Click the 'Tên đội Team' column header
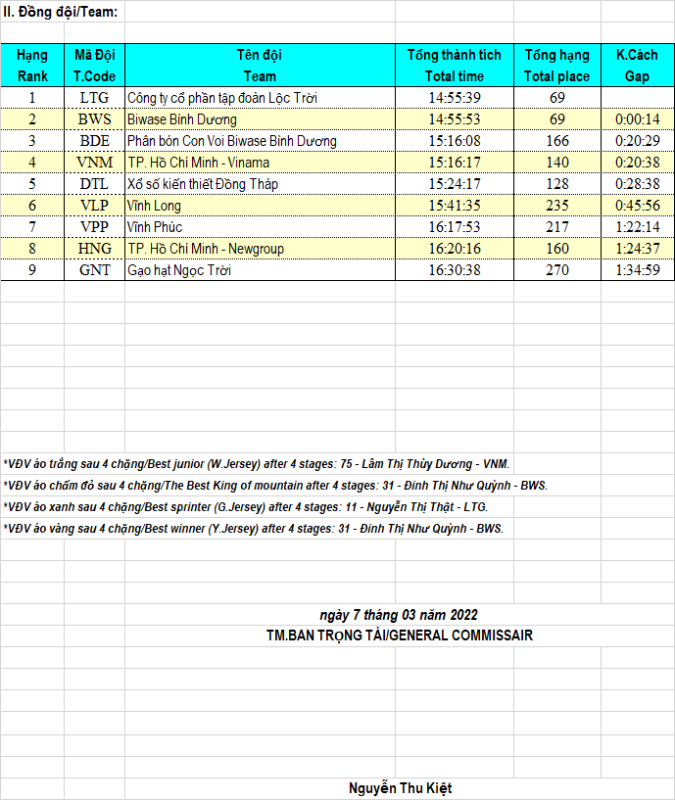675x800 pixels. click(x=260, y=66)
